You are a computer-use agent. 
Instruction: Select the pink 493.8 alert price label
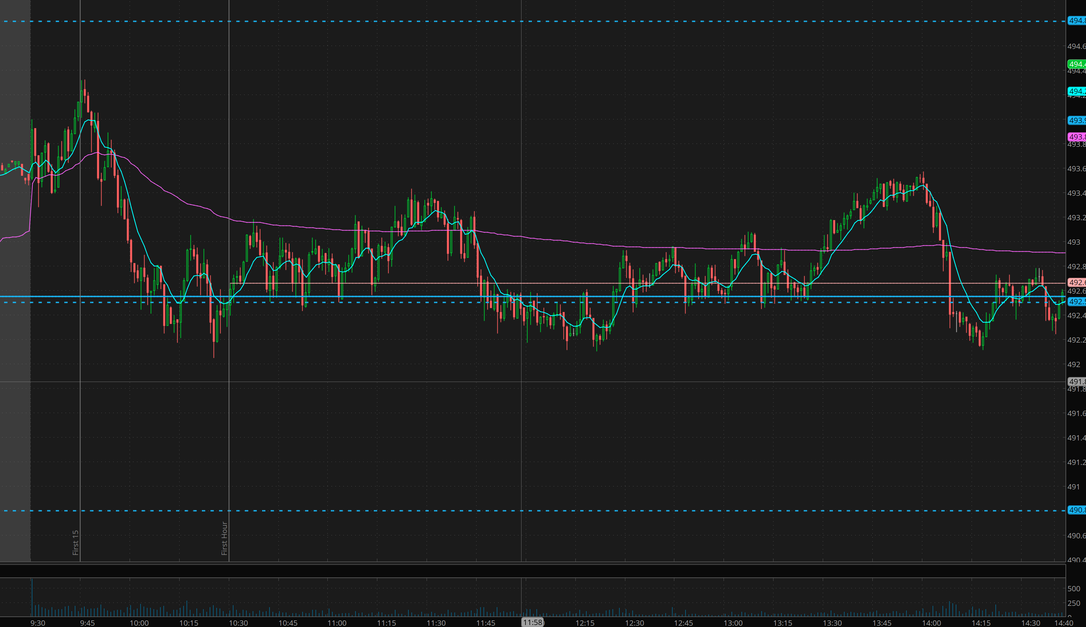pos(1076,137)
